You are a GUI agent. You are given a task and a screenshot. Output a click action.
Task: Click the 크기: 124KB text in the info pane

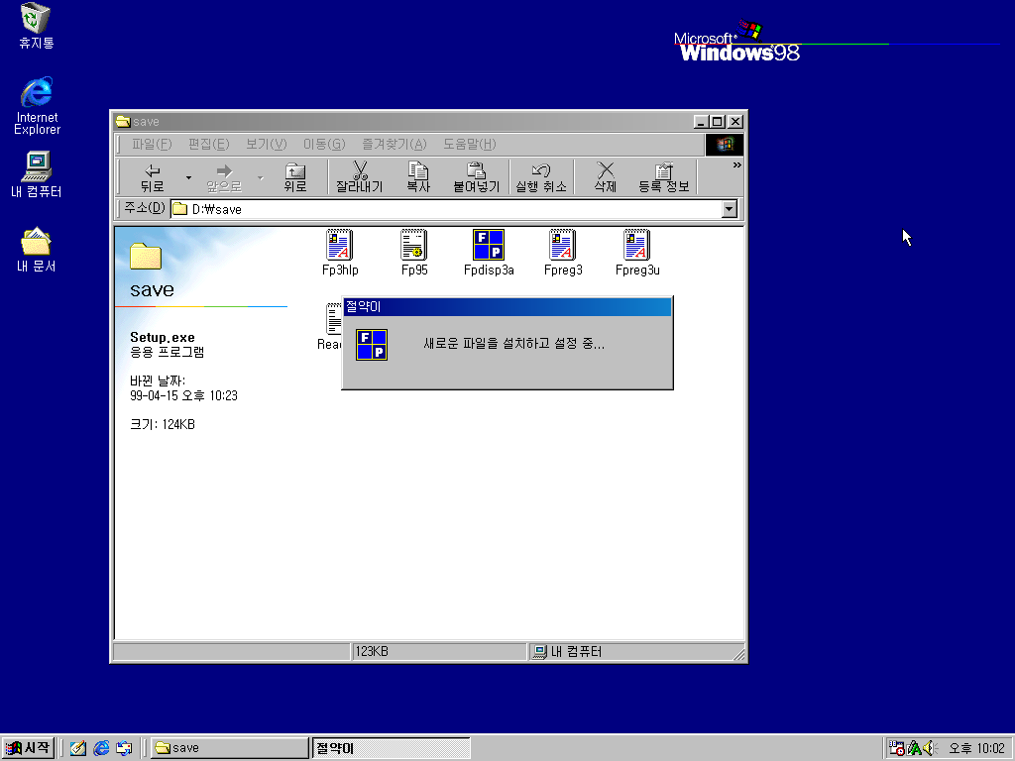point(163,424)
